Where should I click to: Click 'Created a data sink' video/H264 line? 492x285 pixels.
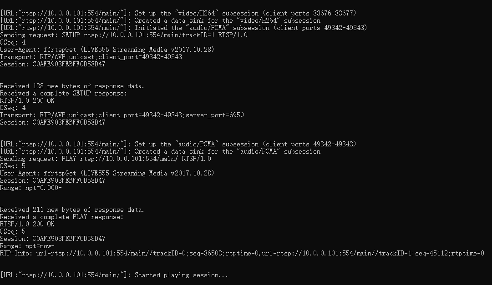(160, 21)
